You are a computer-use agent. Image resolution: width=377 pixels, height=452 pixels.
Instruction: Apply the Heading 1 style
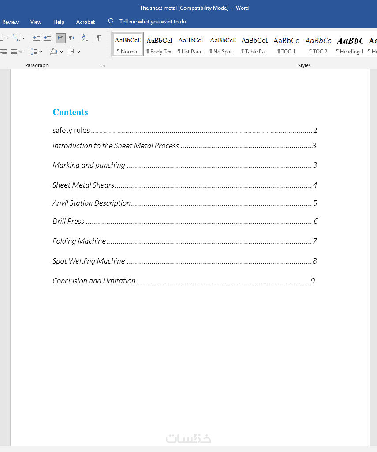(x=350, y=45)
